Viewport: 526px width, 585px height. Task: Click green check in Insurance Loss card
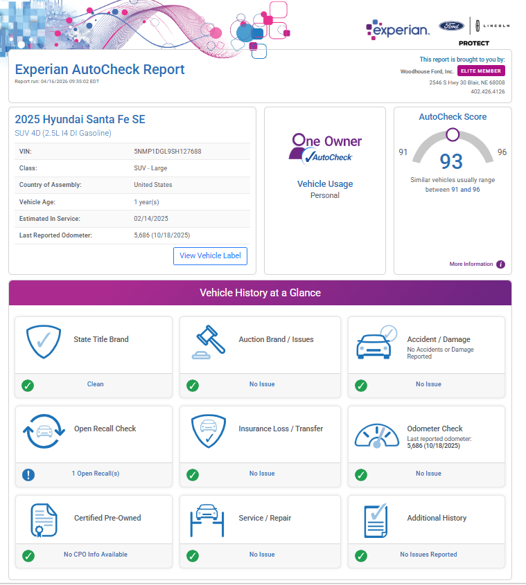[x=193, y=474]
